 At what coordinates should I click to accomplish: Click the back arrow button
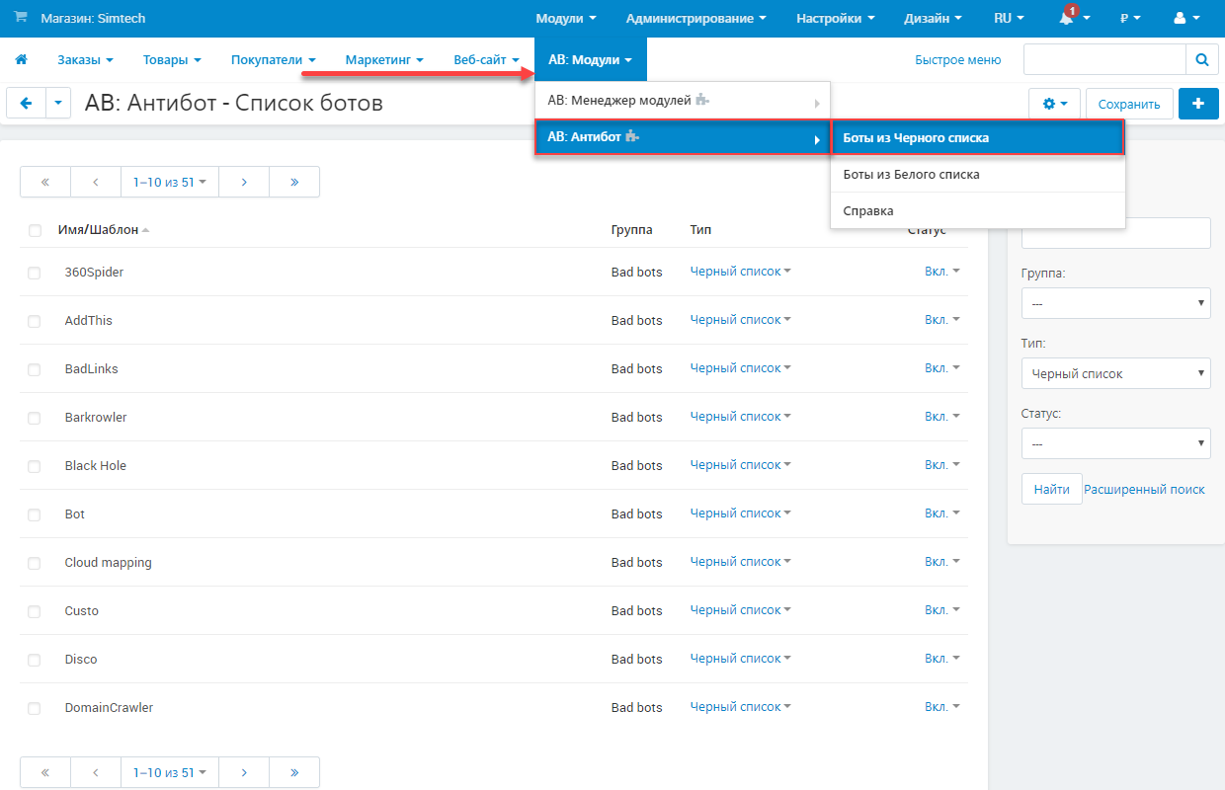coord(26,104)
